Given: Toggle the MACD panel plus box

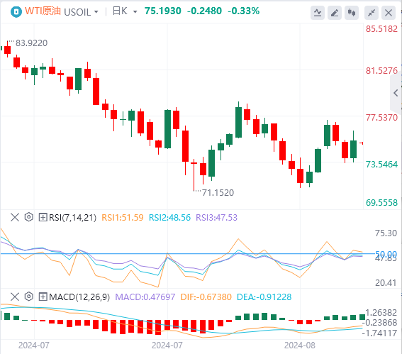Looking at the screenshot, I should (x=43, y=297).
